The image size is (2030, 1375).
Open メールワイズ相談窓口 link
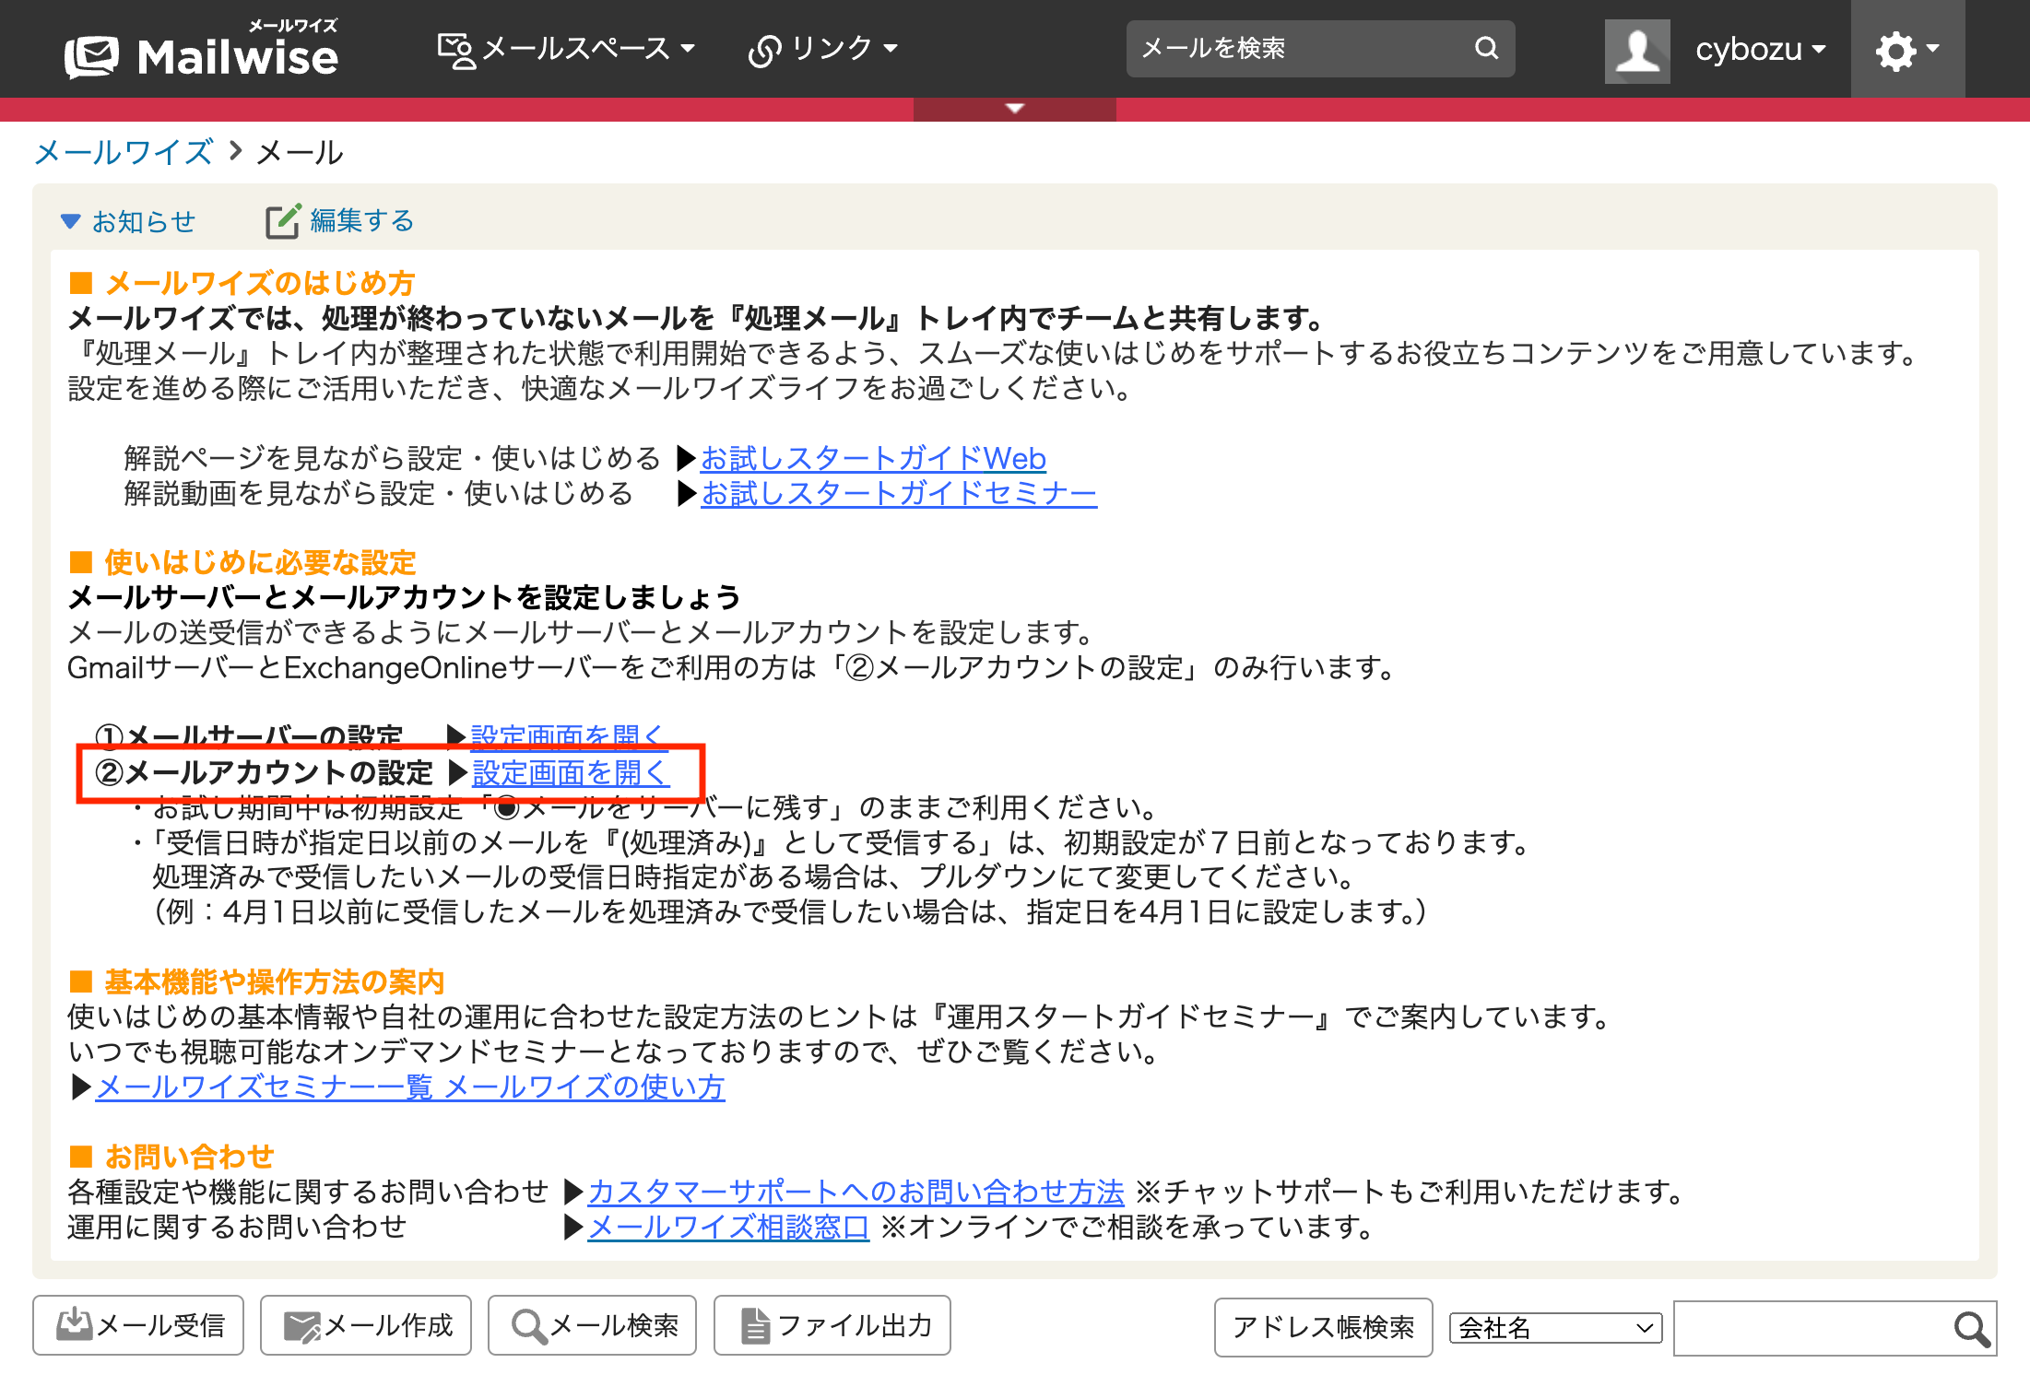click(728, 1227)
